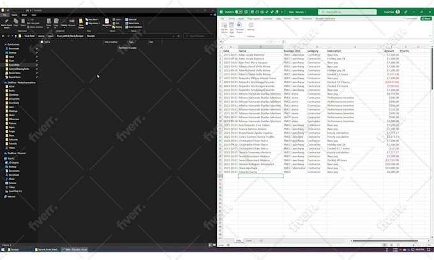
Task: Go back using Explorer's back arrow
Action: pyautogui.click(x=3, y=36)
